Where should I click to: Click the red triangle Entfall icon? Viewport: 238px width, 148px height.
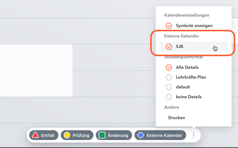(35, 135)
